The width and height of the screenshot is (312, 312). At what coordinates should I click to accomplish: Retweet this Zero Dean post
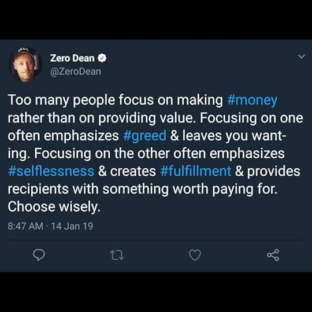tap(117, 255)
